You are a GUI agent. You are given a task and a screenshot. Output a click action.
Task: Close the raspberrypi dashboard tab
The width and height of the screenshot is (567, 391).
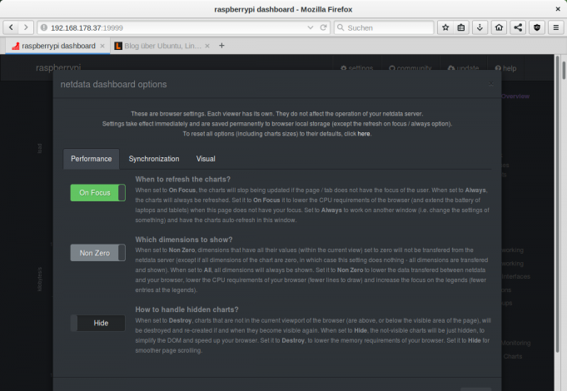click(x=102, y=46)
